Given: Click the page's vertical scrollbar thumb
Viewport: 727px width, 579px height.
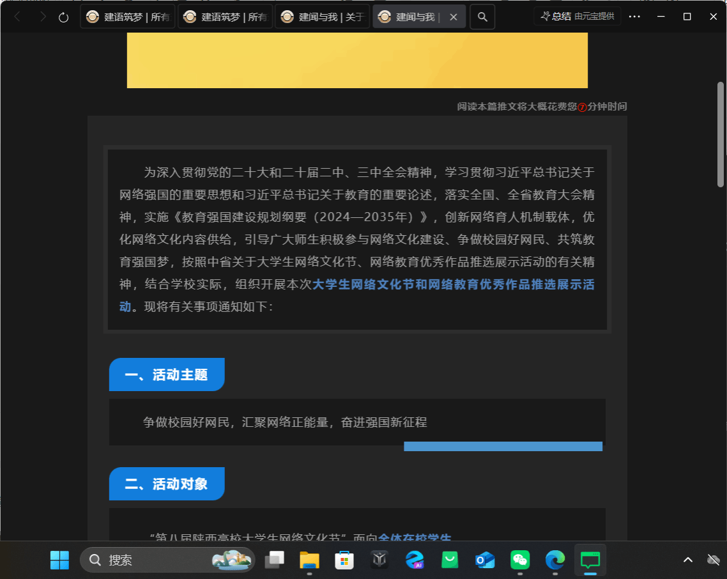Looking at the screenshot, I should [720, 134].
